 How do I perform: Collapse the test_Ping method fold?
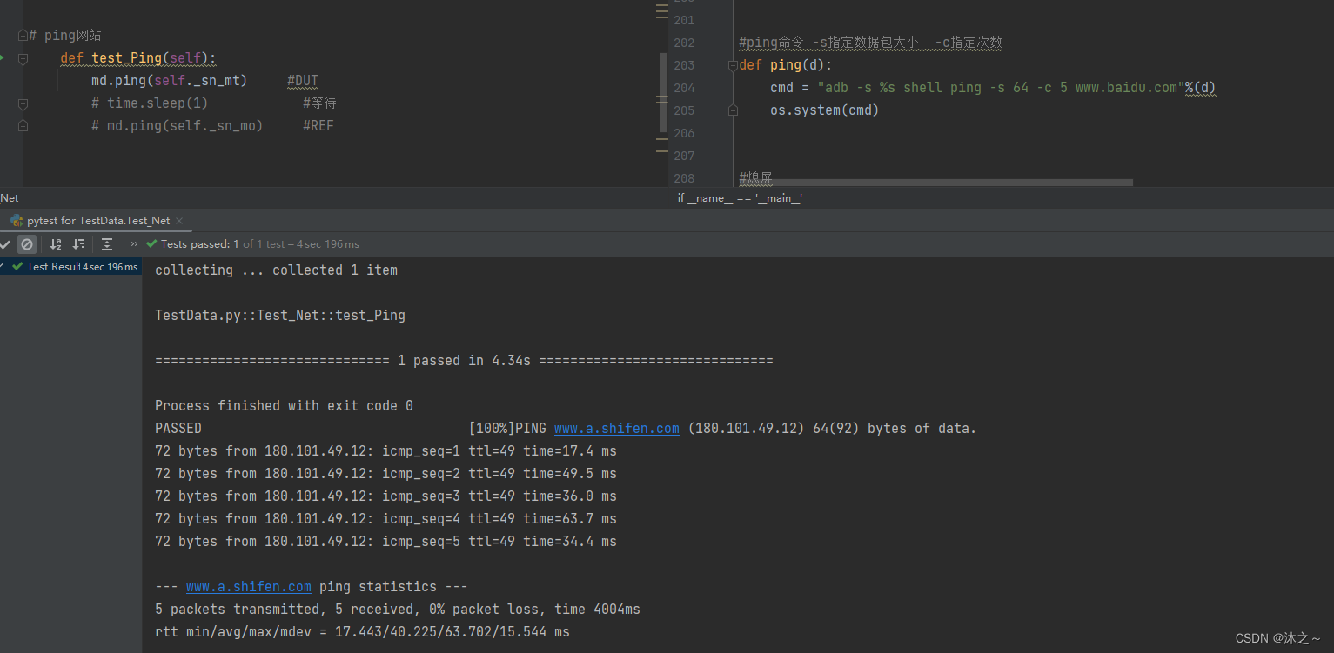click(x=23, y=58)
